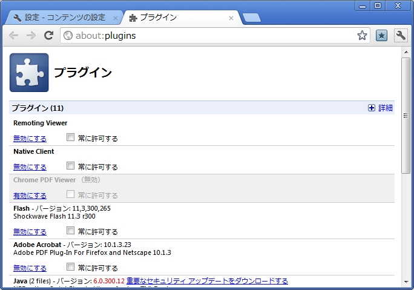Image resolution: width=414 pixels, height=290 pixels.
Task: Click the large puzzle piece plugin icon
Action: (x=29, y=73)
